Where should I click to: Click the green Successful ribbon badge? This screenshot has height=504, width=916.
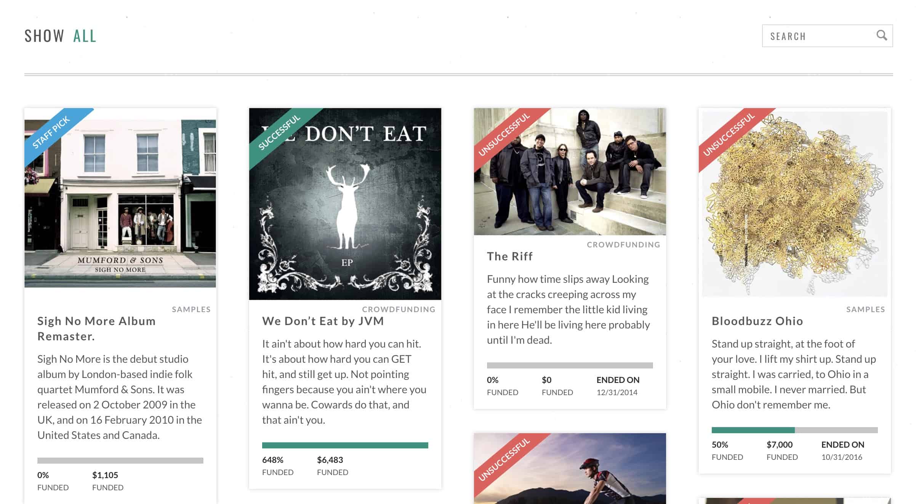[x=279, y=132]
